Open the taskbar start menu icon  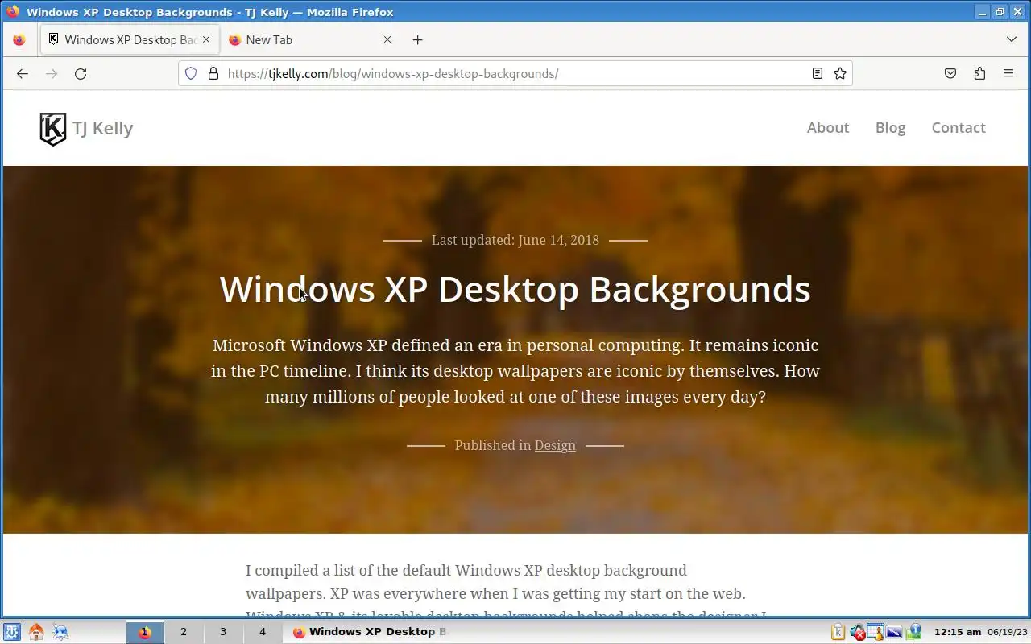point(11,632)
